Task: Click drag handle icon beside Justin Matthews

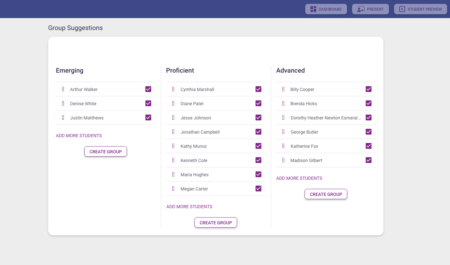Action: pyautogui.click(x=63, y=118)
